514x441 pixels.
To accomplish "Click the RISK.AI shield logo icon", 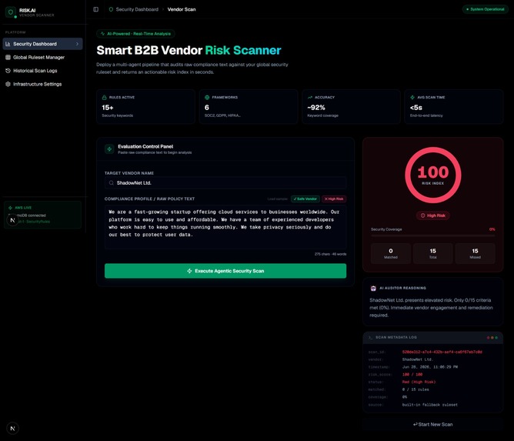I will pyautogui.click(x=11, y=12).
